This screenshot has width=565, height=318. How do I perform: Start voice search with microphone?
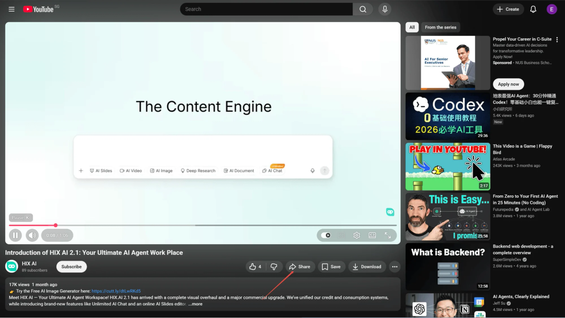(385, 9)
